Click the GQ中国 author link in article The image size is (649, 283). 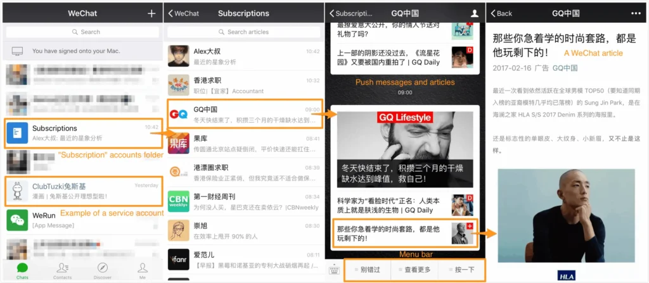[x=565, y=68]
